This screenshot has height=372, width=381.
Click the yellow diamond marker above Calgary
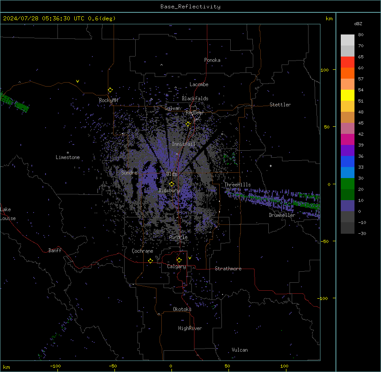tap(179, 260)
